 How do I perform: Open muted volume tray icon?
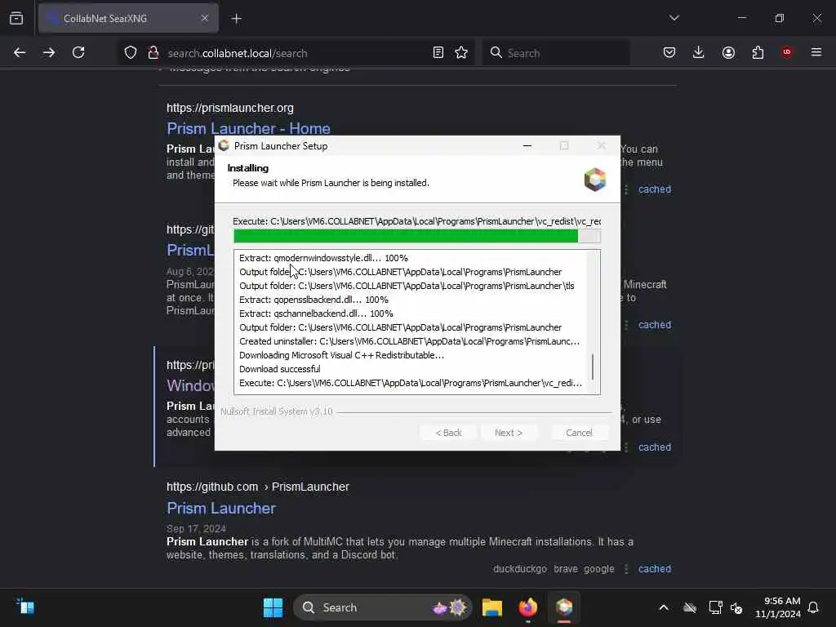(x=737, y=607)
